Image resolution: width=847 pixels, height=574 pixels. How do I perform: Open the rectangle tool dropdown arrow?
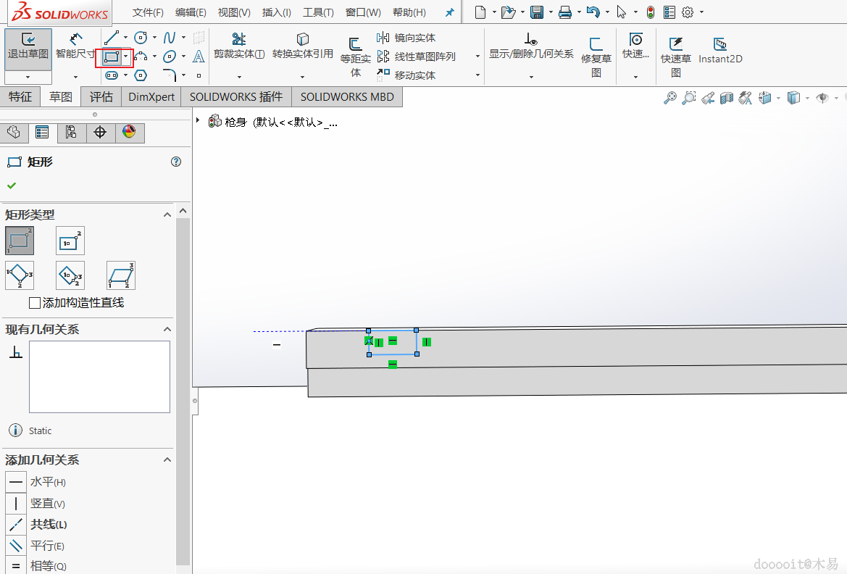click(x=126, y=57)
